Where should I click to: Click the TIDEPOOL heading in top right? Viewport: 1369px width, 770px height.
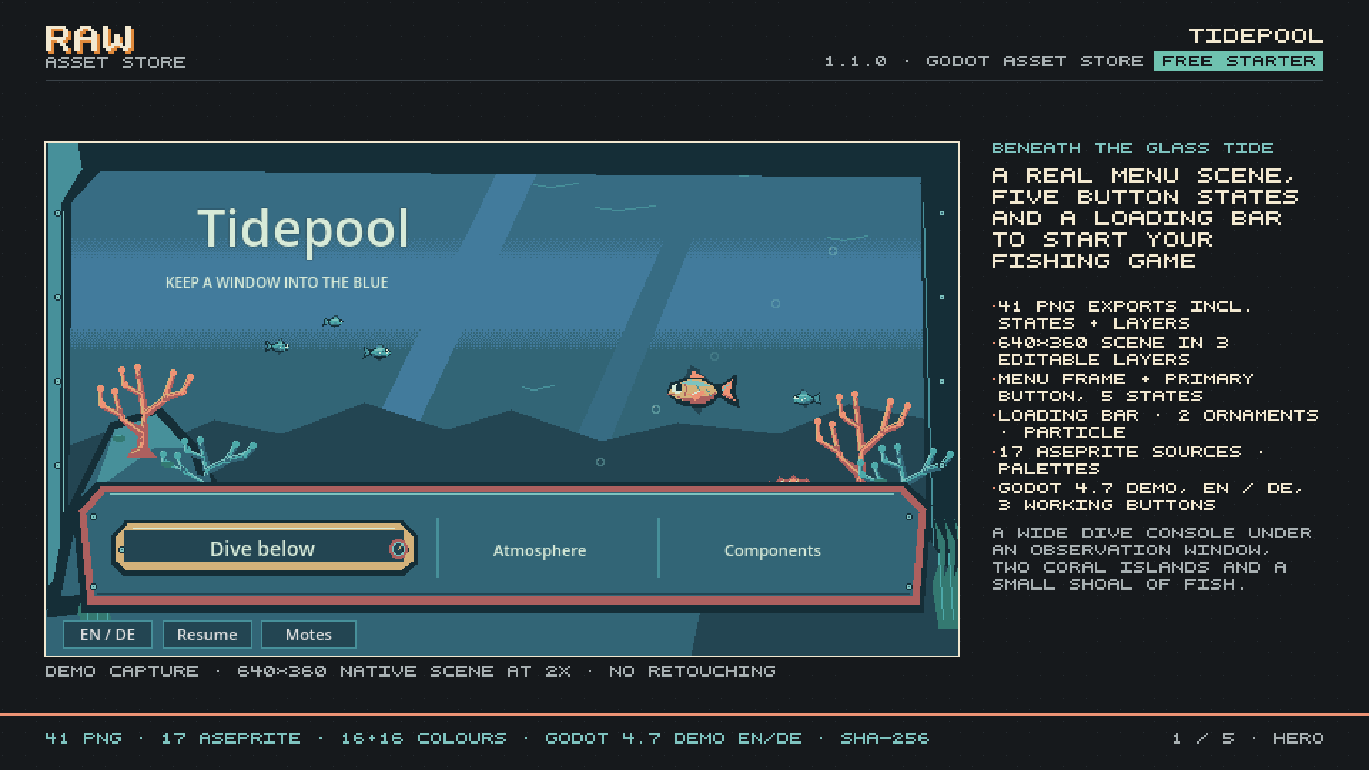(x=1256, y=36)
